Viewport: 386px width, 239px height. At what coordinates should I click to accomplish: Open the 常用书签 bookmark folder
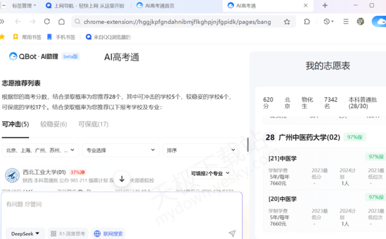tap(27, 37)
